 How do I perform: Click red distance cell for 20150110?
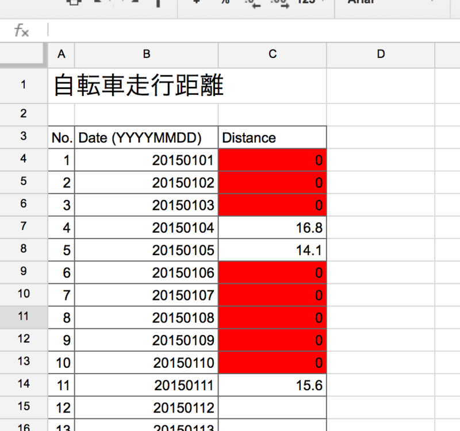click(x=272, y=363)
